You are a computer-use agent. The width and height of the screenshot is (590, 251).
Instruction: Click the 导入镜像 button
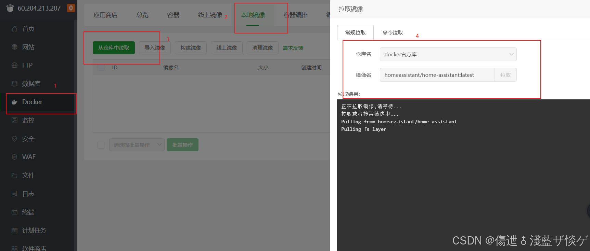coord(155,48)
